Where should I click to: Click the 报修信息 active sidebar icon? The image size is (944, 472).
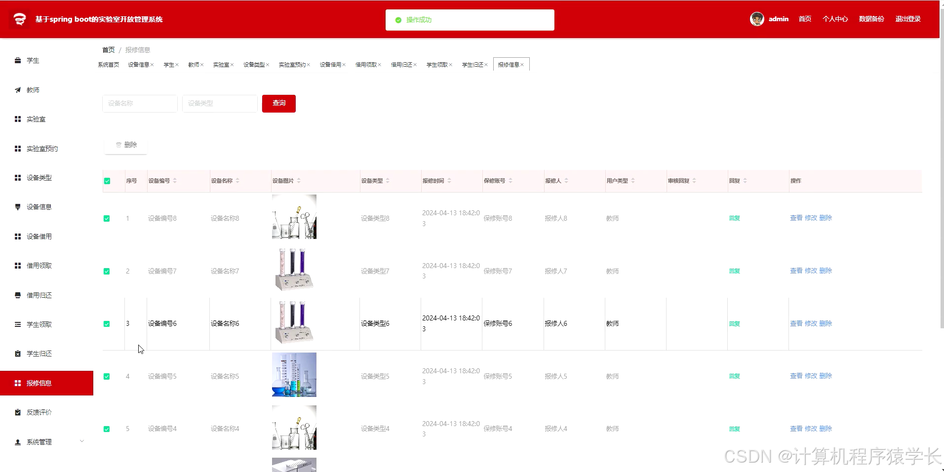[x=18, y=383]
